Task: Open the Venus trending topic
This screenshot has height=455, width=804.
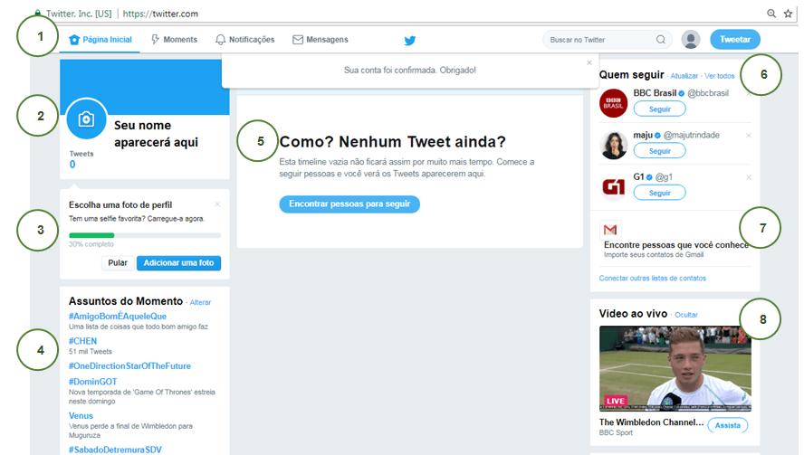Action: coord(81,415)
